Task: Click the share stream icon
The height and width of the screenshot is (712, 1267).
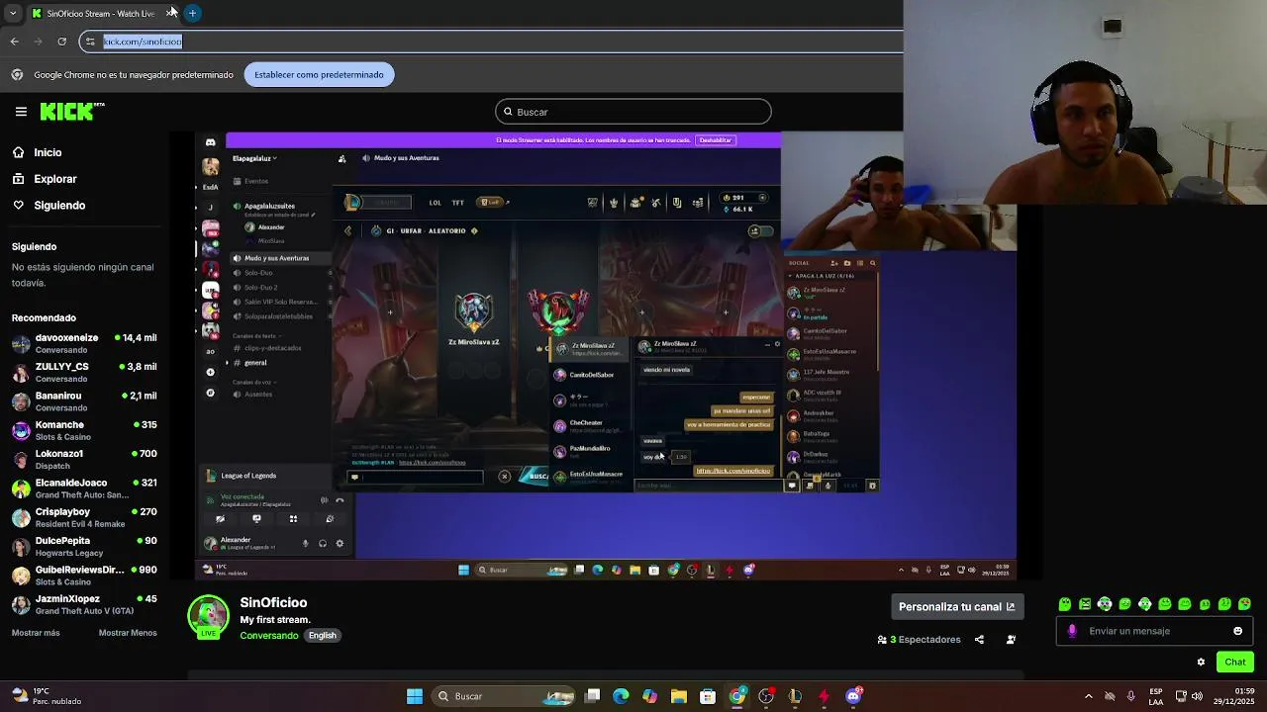Action: click(x=979, y=640)
